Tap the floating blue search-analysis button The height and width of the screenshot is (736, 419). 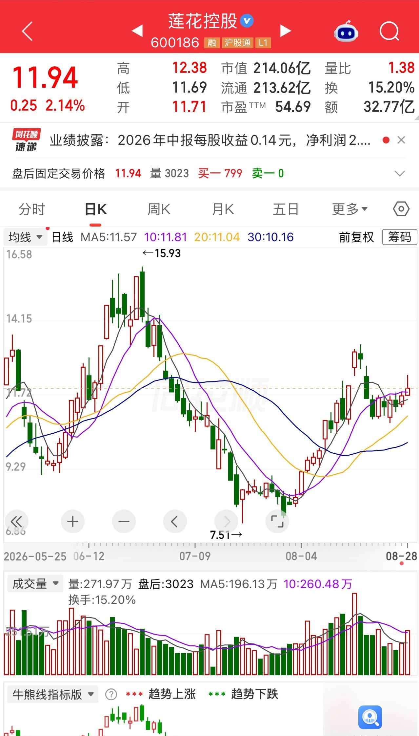click(370, 717)
